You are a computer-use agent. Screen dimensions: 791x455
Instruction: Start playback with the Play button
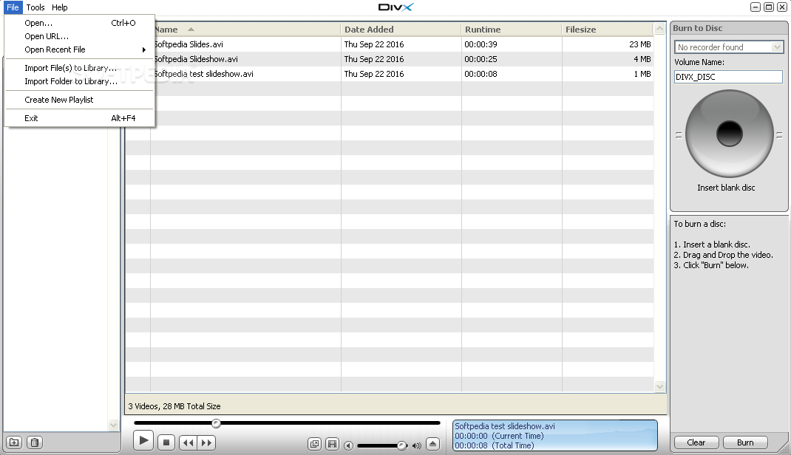143,441
